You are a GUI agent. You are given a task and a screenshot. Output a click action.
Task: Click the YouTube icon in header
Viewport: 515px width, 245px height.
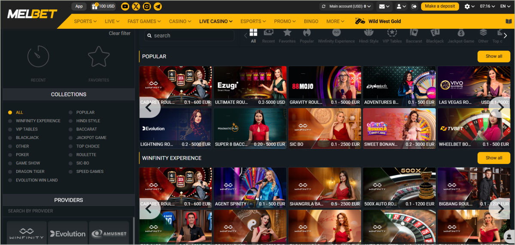pos(125,6)
